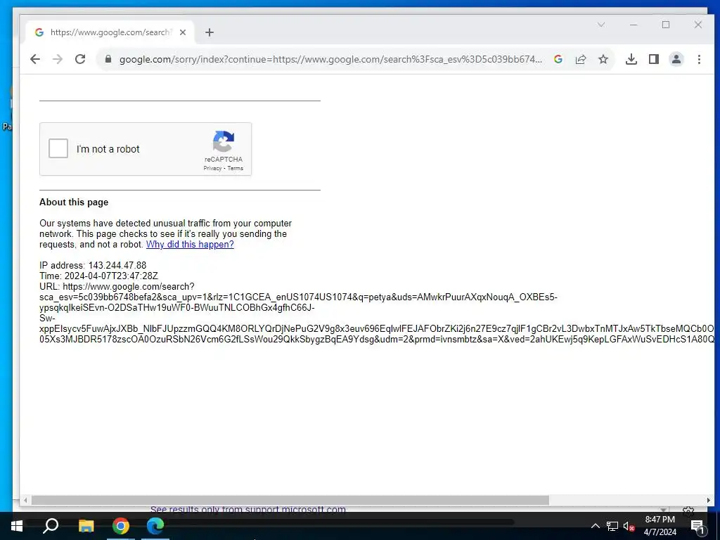
Task: Open the muted volume tray icon
Action: (x=629, y=526)
